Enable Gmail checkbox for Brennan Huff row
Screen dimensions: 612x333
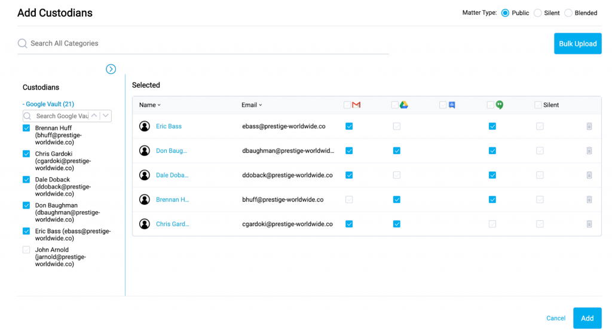[x=349, y=199]
